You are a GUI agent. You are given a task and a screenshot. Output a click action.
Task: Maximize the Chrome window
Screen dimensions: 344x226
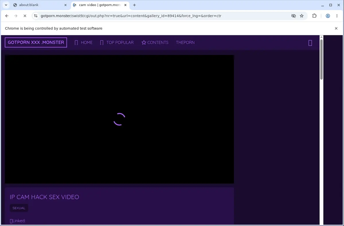pyautogui.click(x=331, y=5)
